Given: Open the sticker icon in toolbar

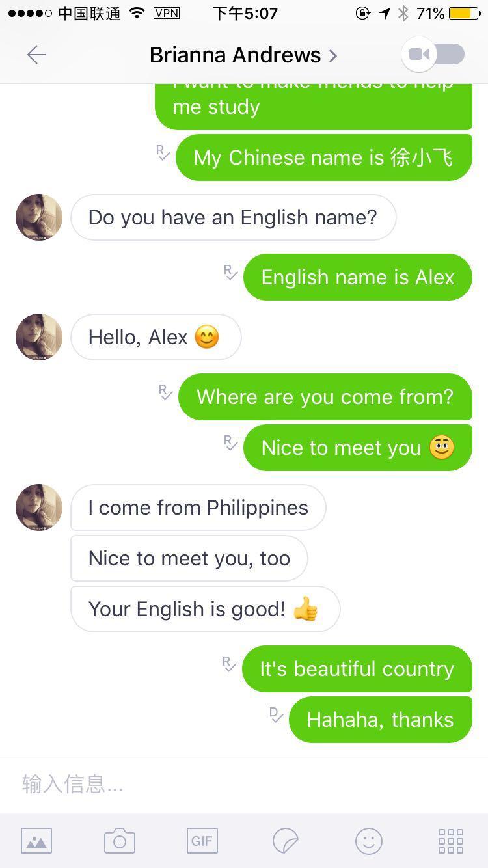Looking at the screenshot, I should coord(286,841).
